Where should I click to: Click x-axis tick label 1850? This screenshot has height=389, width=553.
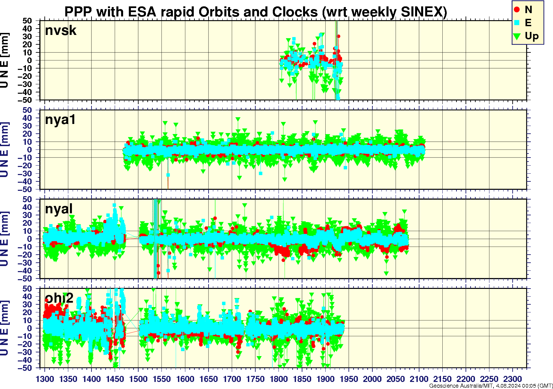point(302,379)
